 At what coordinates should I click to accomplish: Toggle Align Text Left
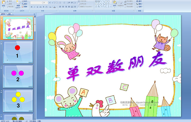(x=60, y=7)
